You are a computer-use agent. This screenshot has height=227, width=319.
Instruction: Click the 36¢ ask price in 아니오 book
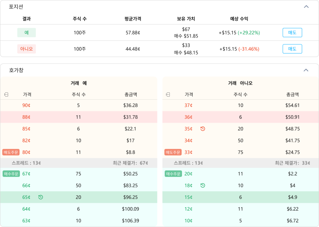[x=188, y=117]
